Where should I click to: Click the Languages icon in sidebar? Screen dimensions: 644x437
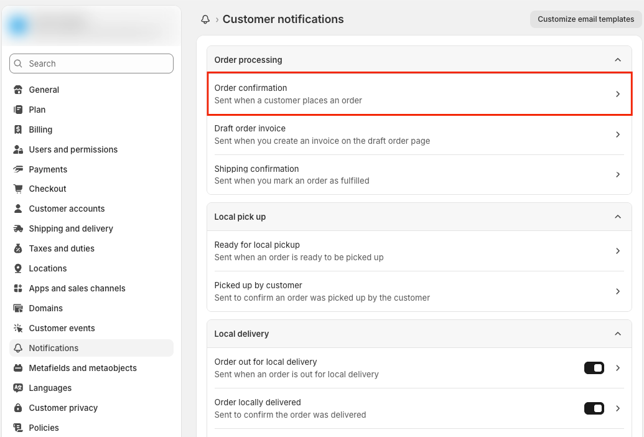point(18,388)
